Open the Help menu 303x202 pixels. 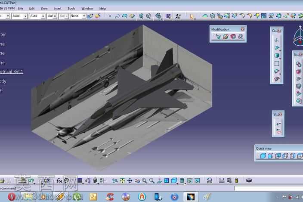click(x=102, y=9)
